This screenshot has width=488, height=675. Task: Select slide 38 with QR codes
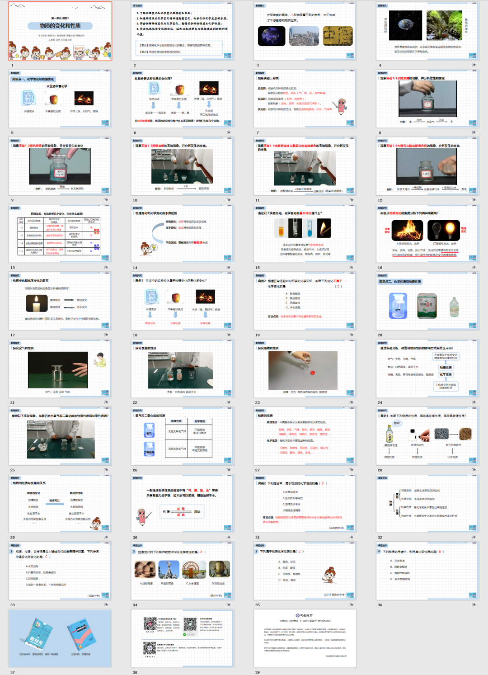tap(183, 638)
